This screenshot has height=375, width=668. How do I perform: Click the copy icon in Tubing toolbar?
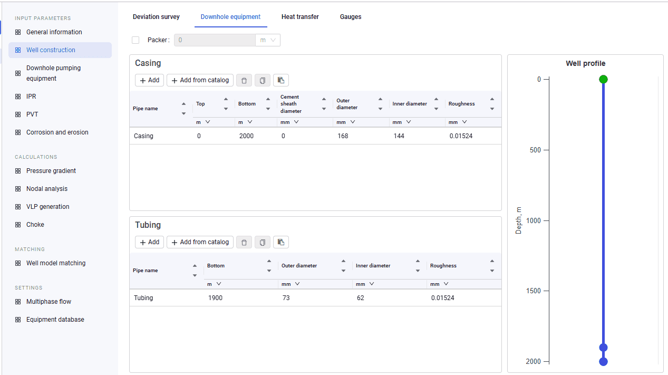263,242
